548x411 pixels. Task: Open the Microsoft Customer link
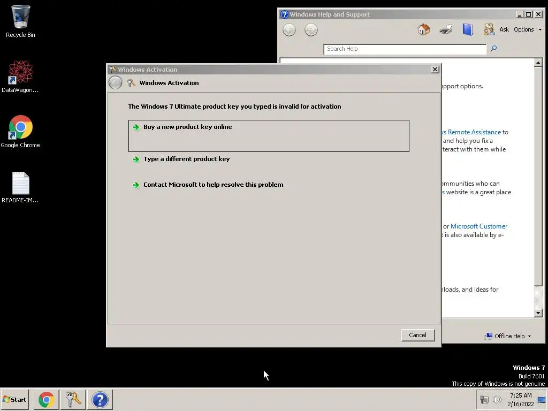(479, 226)
